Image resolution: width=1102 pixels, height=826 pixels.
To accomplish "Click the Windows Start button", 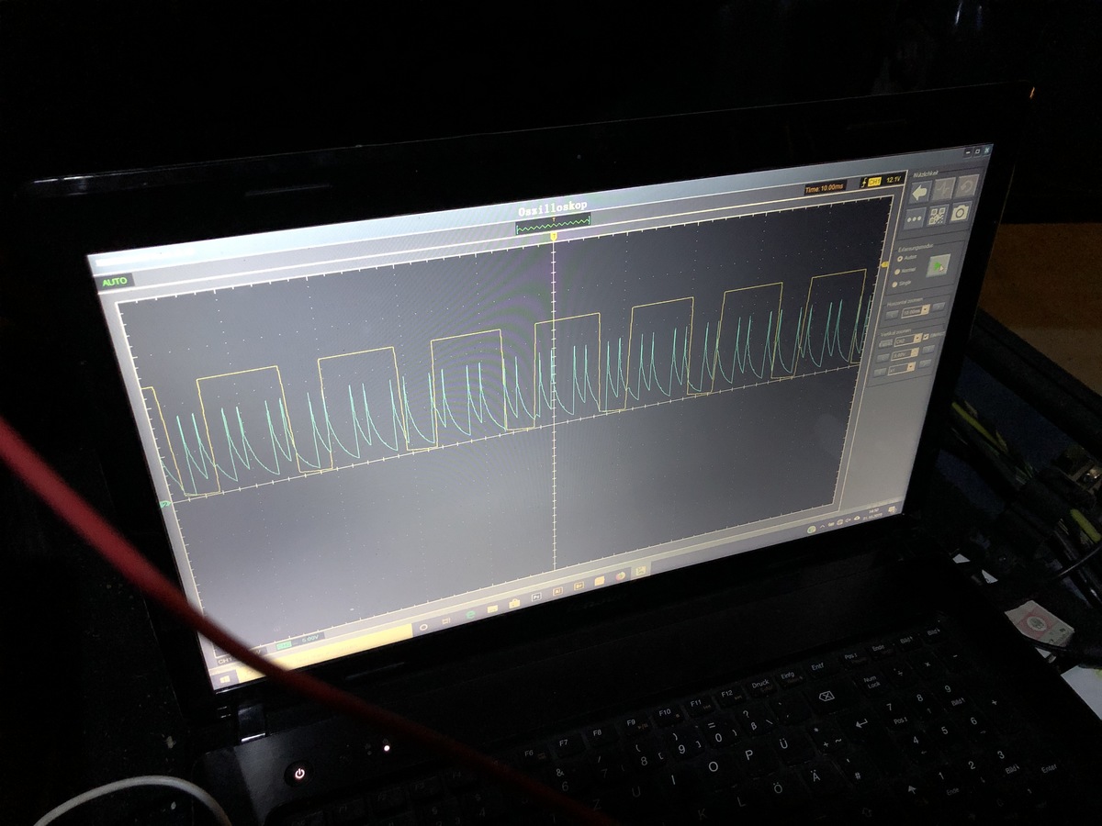I will 225,679.
